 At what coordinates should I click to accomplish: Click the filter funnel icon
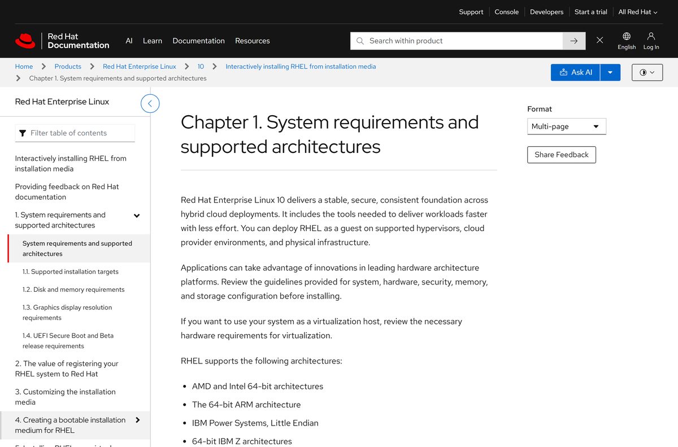(23, 133)
